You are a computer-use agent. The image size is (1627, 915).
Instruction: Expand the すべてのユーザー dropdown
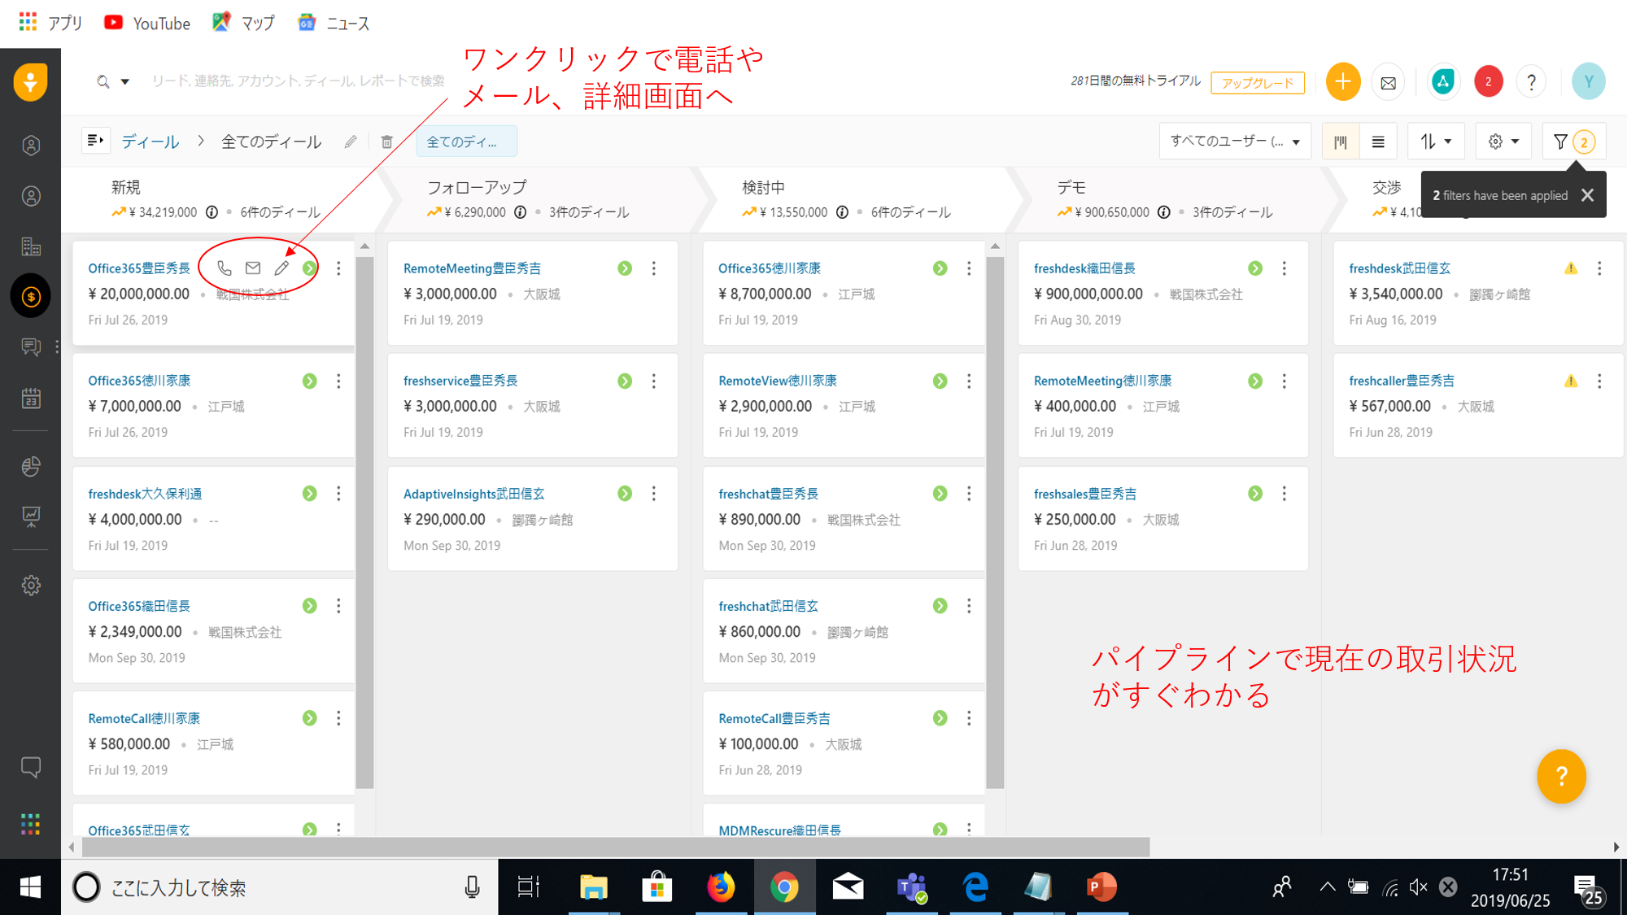(1234, 142)
